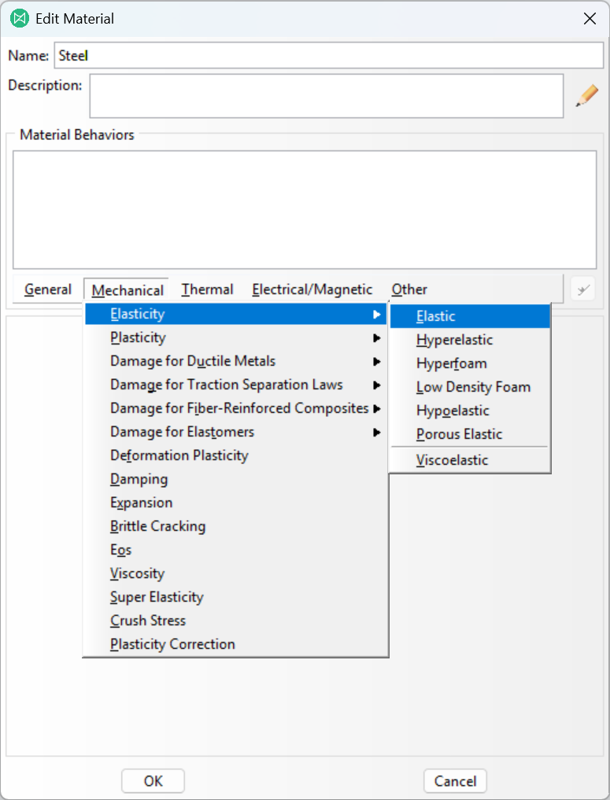
Task: Click the Description text box
Action: pyautogui.click(x=327, y=96)
